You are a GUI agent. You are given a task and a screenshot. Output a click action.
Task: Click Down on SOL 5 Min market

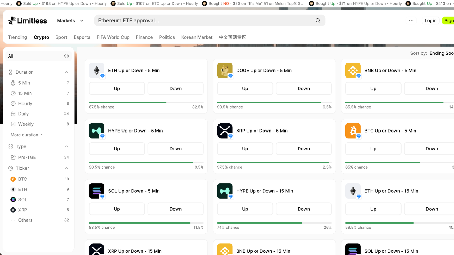(175, 209)
